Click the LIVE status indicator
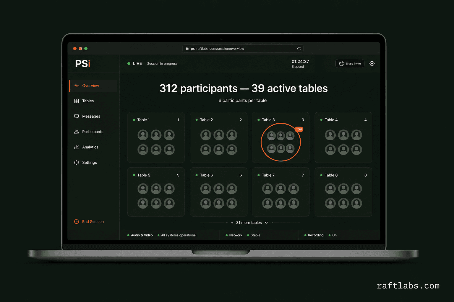 pyautogui.click(x=135, y=63)
